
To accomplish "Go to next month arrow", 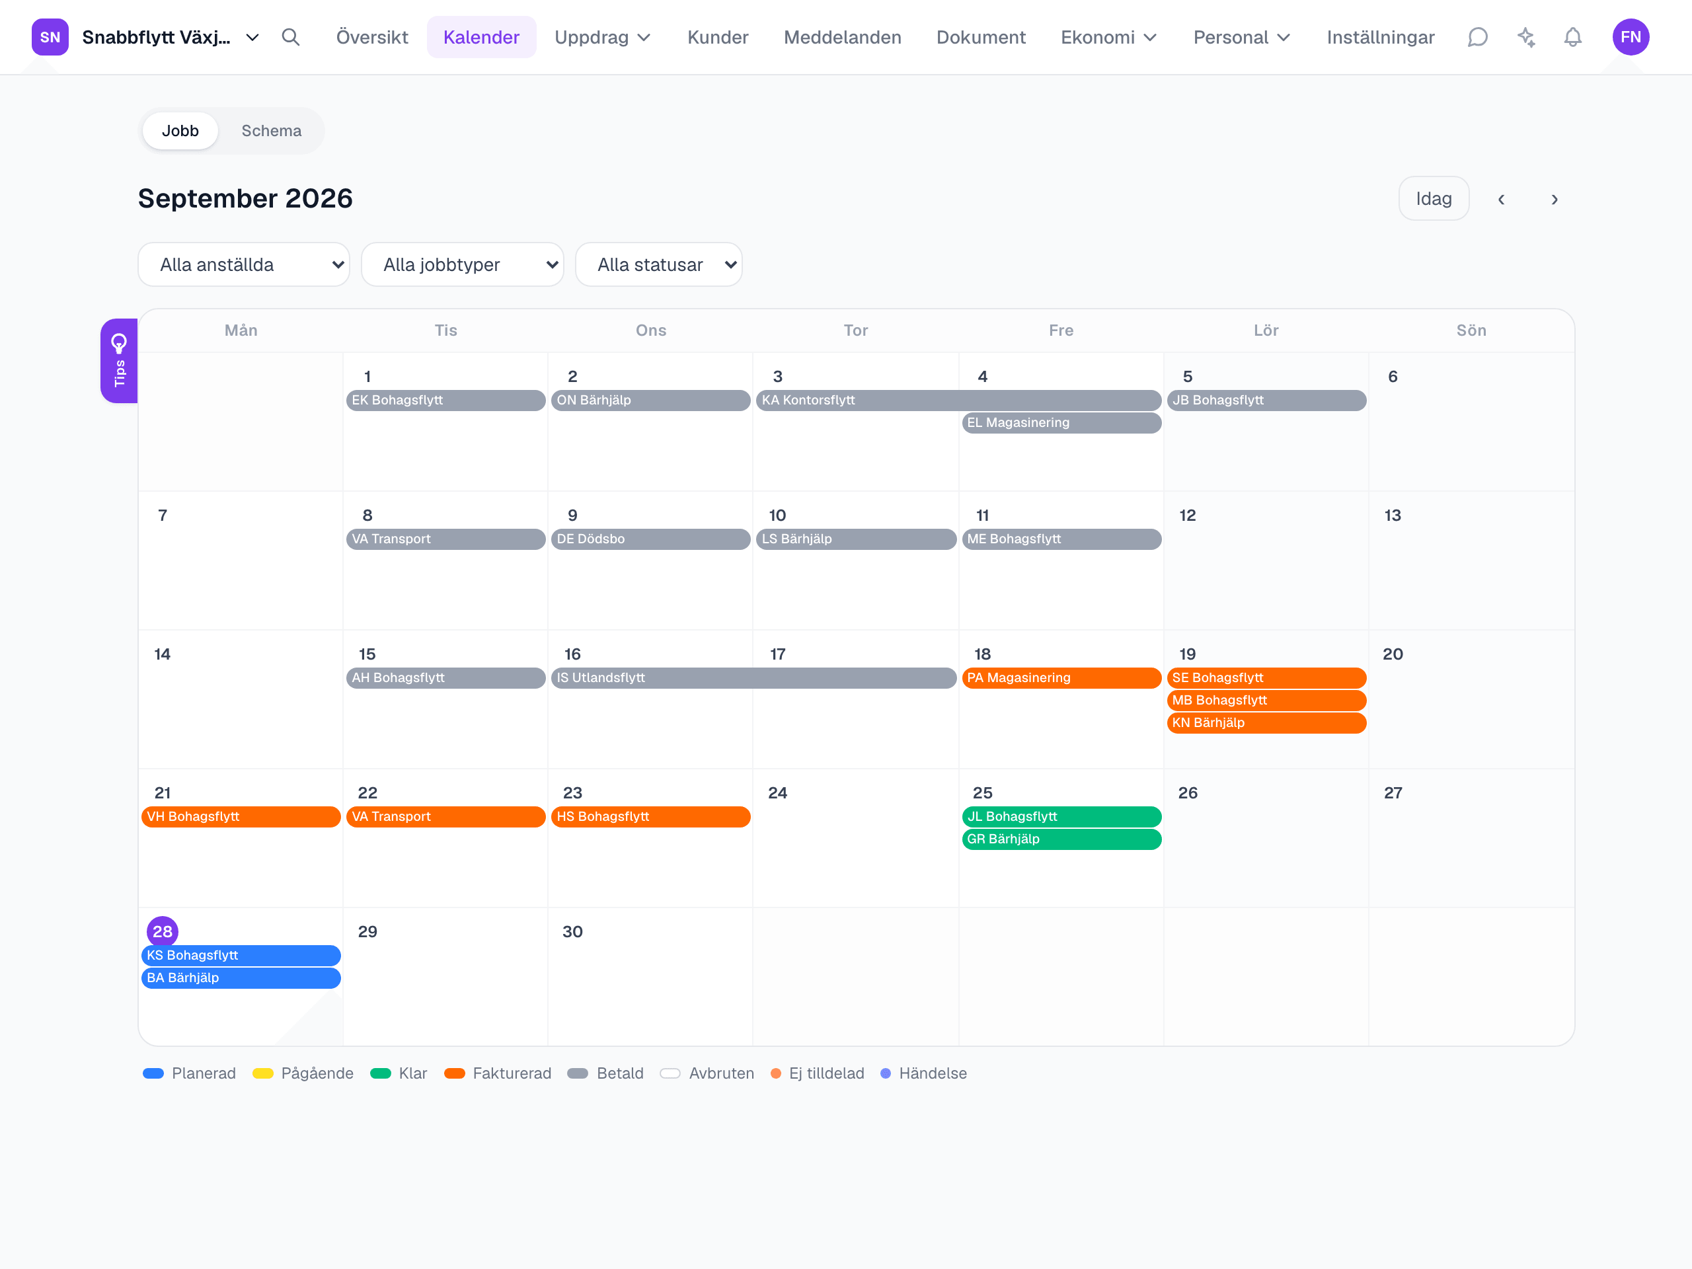I will [1555, 199].
